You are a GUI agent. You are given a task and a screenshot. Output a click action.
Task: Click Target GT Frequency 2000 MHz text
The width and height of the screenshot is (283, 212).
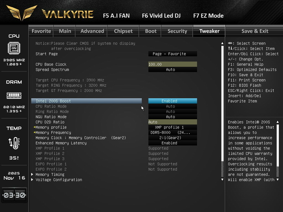(69, 90)
